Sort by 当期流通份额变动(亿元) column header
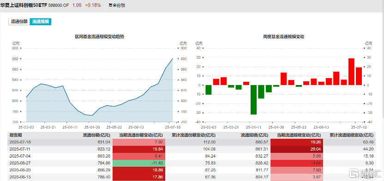Screen dimensions: 384x181 (x=141, y=135)
